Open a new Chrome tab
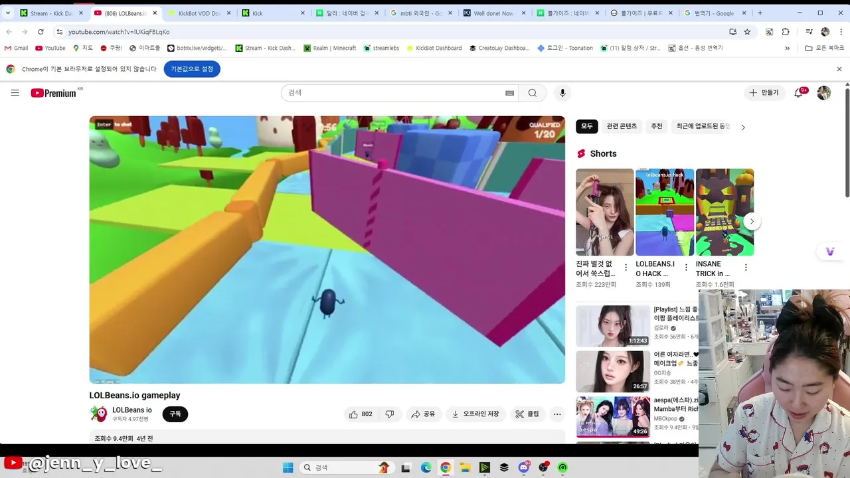This screenshot has width=850, height=478. tap(760, 13)
